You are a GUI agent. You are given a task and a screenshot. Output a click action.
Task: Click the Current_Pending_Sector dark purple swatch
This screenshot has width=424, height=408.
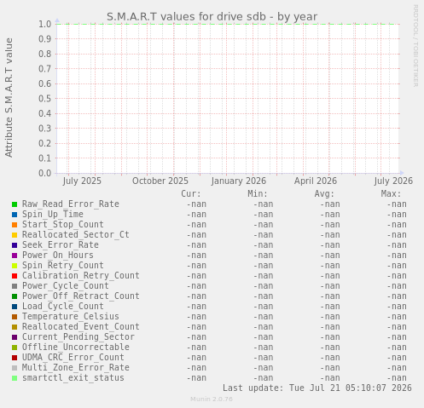[15, 337]
